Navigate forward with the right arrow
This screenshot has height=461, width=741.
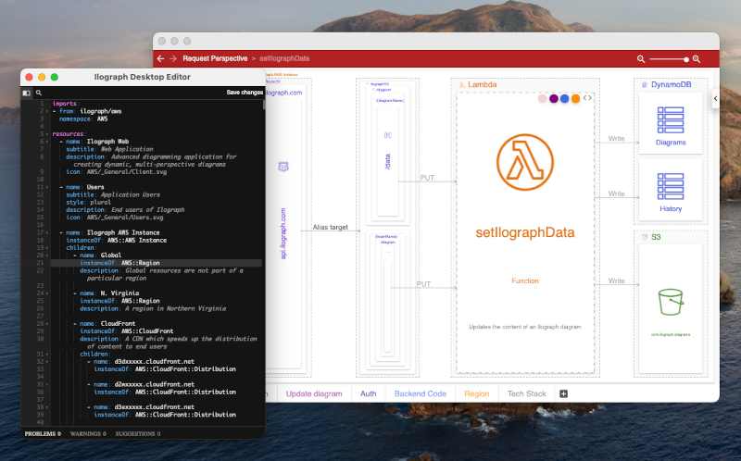pos(172,58)
